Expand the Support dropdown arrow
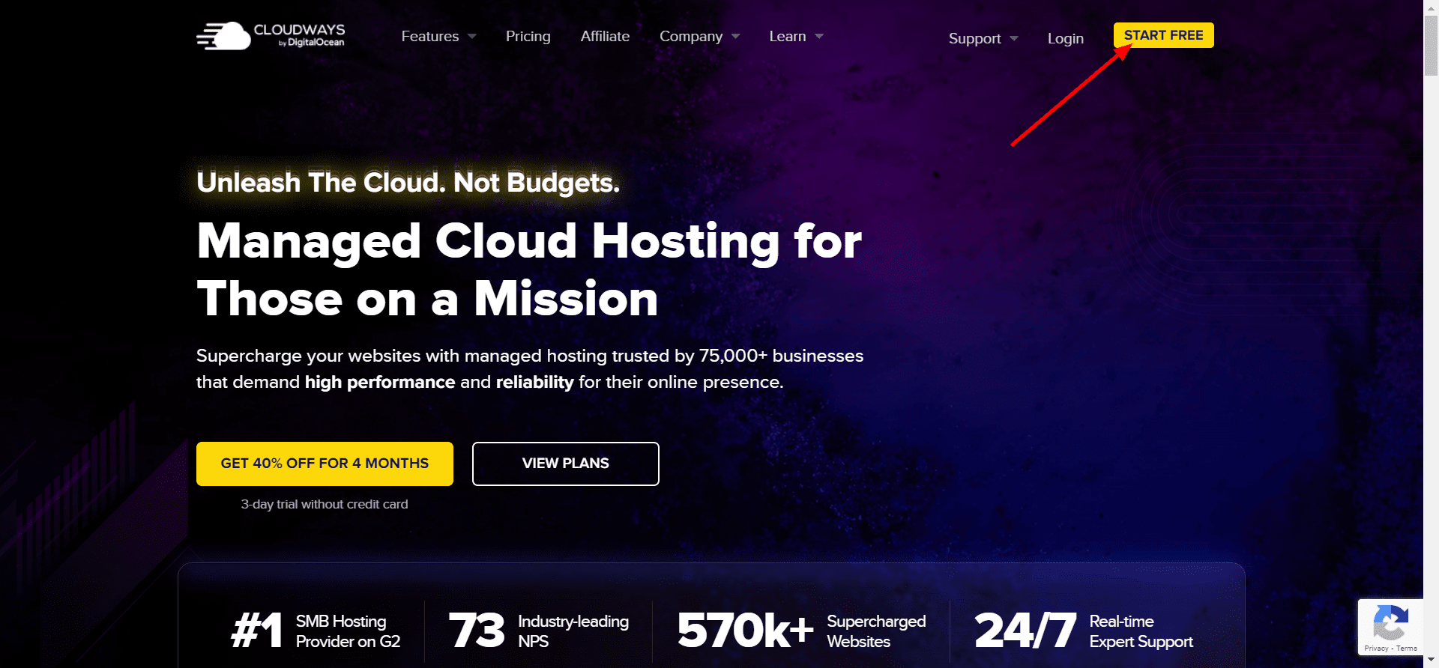This screenshot has width=1439, height=668. (x=1014, y=38)
